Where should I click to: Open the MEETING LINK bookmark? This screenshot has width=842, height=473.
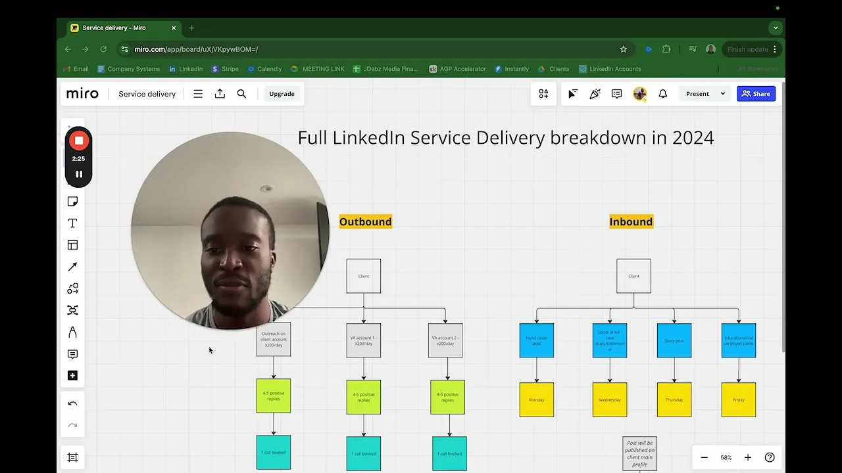point(317,69)
